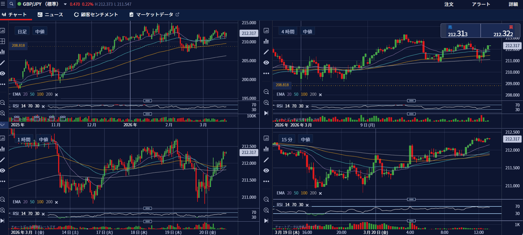Open the アラート alerts button
523x235 pixels.
coord(481,4)
